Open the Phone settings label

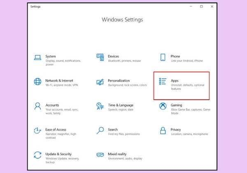coord(175,56)
